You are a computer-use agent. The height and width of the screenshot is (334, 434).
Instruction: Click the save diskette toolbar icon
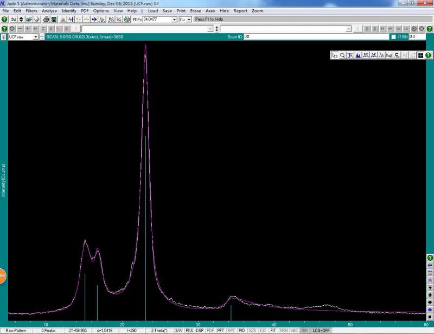click(x=54, y=19)
